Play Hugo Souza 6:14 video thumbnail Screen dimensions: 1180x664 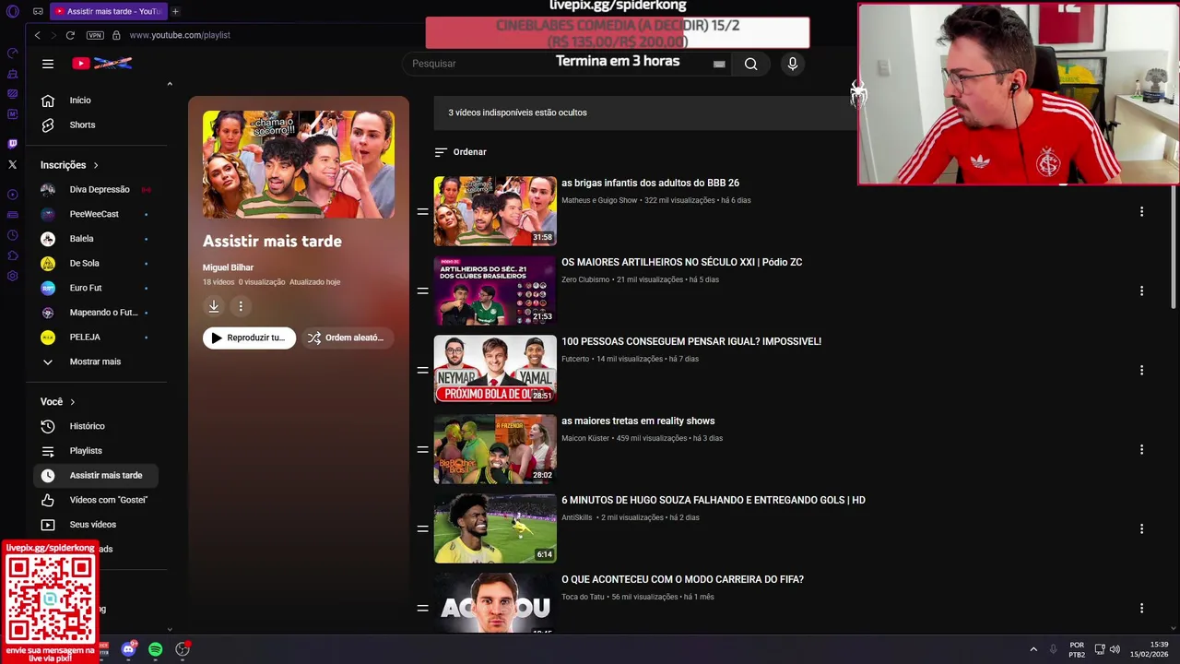tap(495, 528)
